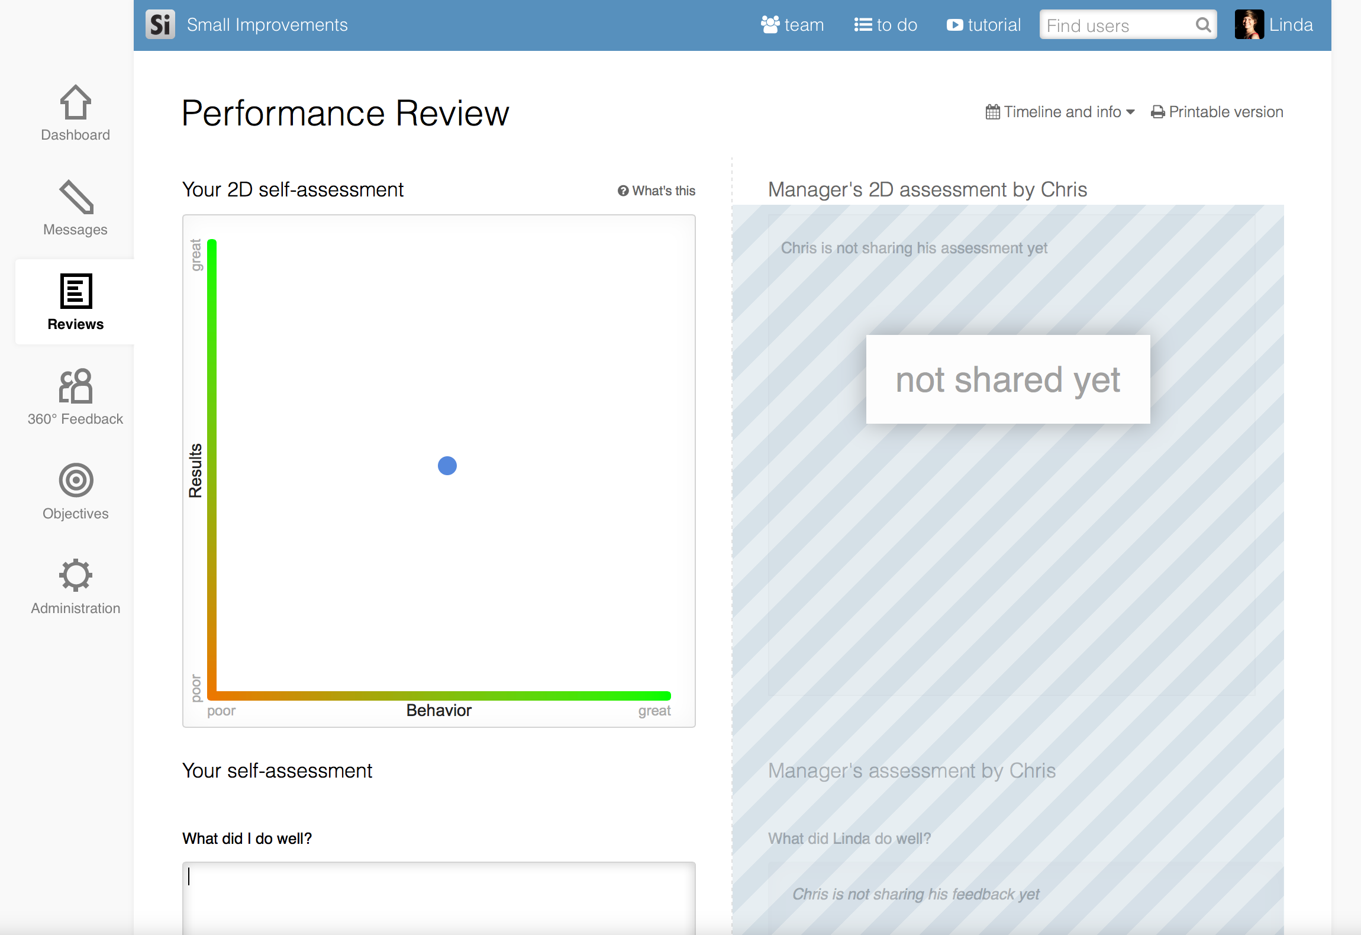The height and width of the screenshot is (935, 1361).
Task: Open Objectives target icon
Action: 76,480
